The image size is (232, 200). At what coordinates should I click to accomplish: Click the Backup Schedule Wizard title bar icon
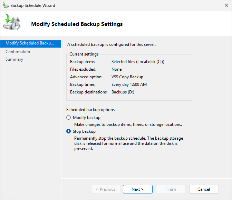[x=6, y=6]
